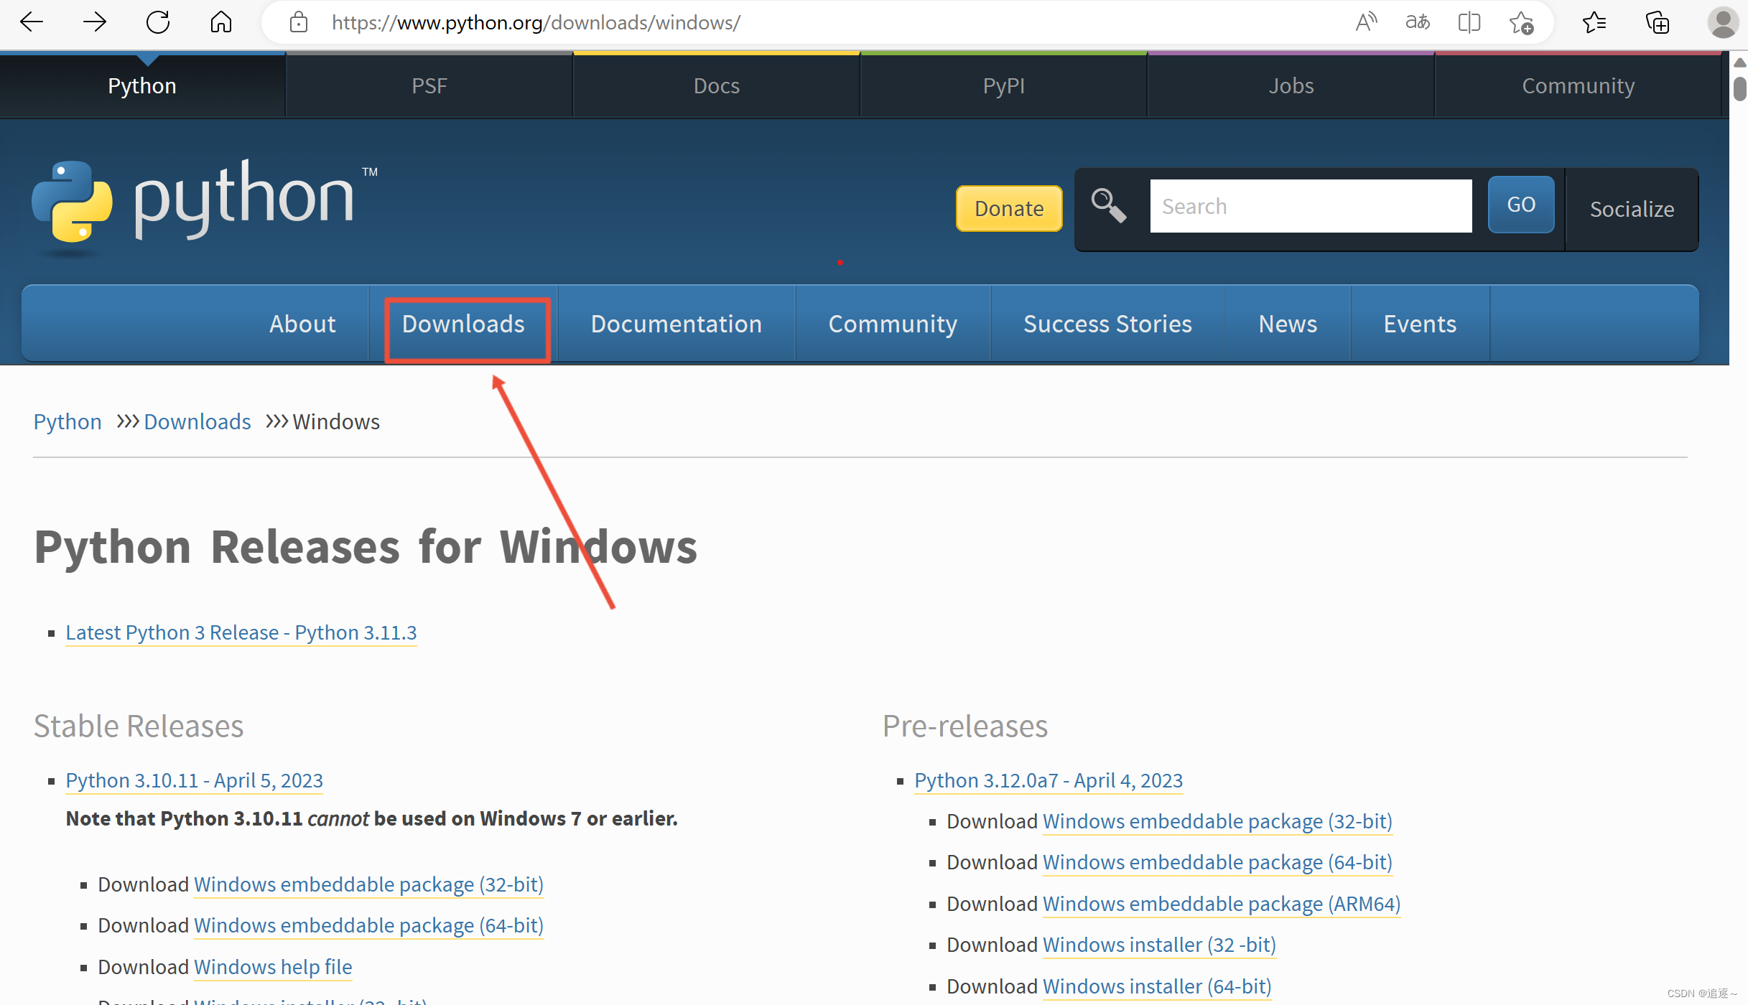This screenshot has height=1005, width=1748.
Task: Click the Pre-releases heading
Action: 965,726
